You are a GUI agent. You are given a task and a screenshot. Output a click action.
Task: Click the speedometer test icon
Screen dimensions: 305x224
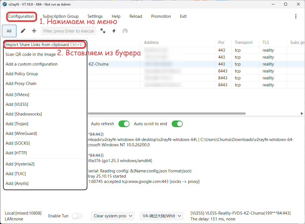click(125, 31)
